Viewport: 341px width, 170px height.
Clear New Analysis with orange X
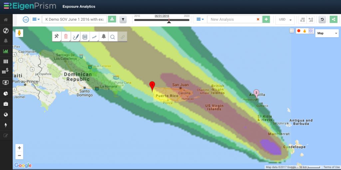point(258,19)
